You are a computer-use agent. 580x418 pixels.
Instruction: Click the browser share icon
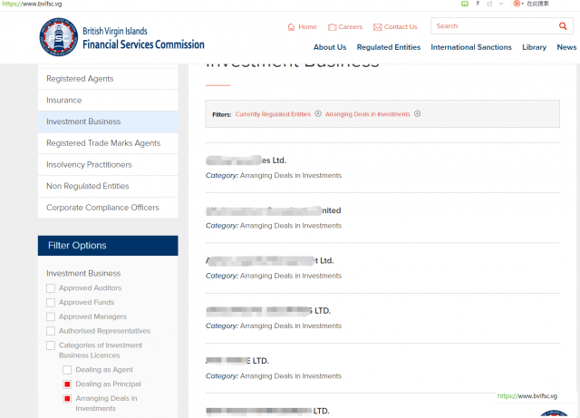click(490, 4)
